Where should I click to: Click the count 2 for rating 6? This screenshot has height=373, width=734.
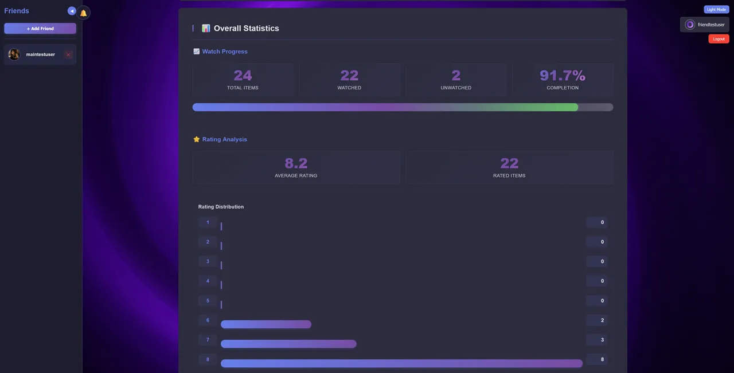[597, 320]
